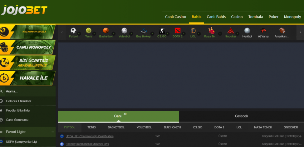Open Gelecek Etkinlikler link

coord(19,101)
